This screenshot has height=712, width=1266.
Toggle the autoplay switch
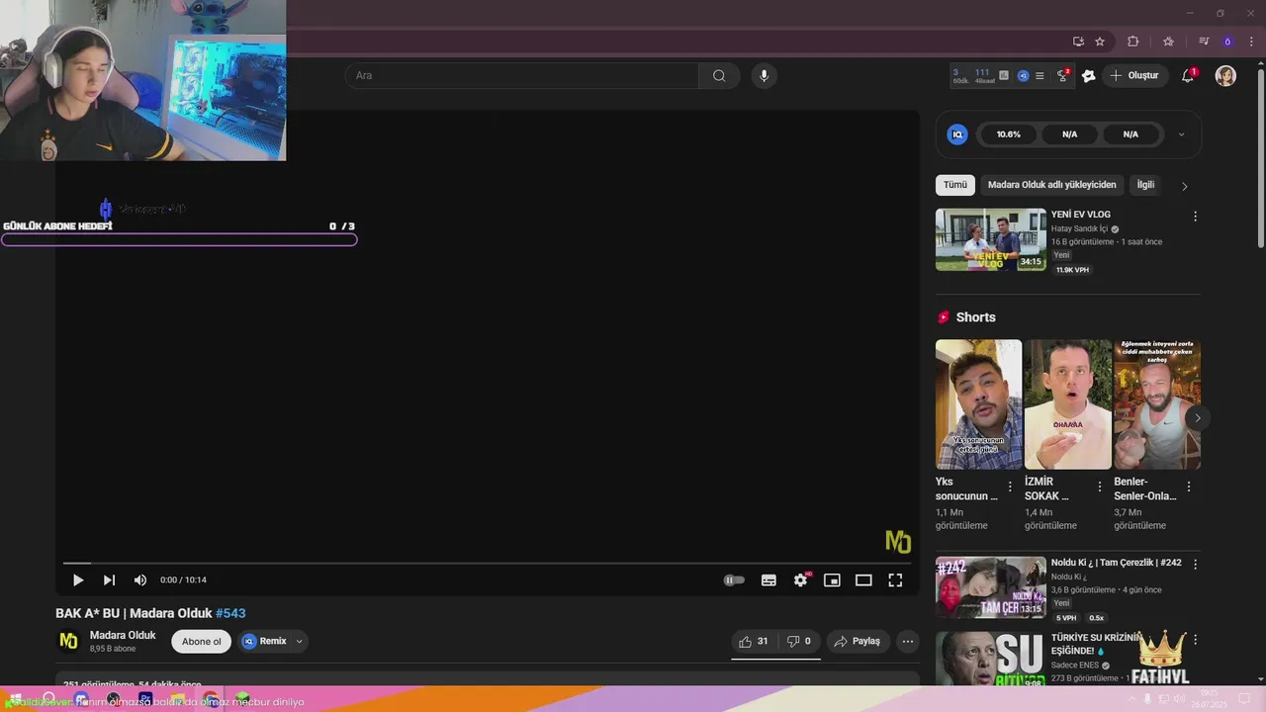click(x=734, y=580)
